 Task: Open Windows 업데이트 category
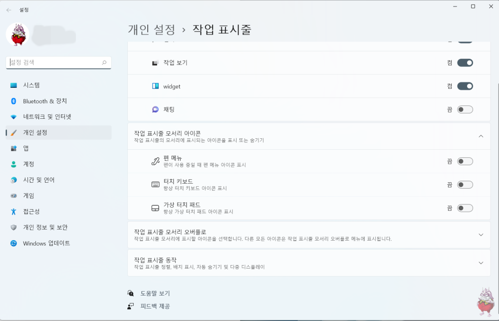tap(58, 243)
